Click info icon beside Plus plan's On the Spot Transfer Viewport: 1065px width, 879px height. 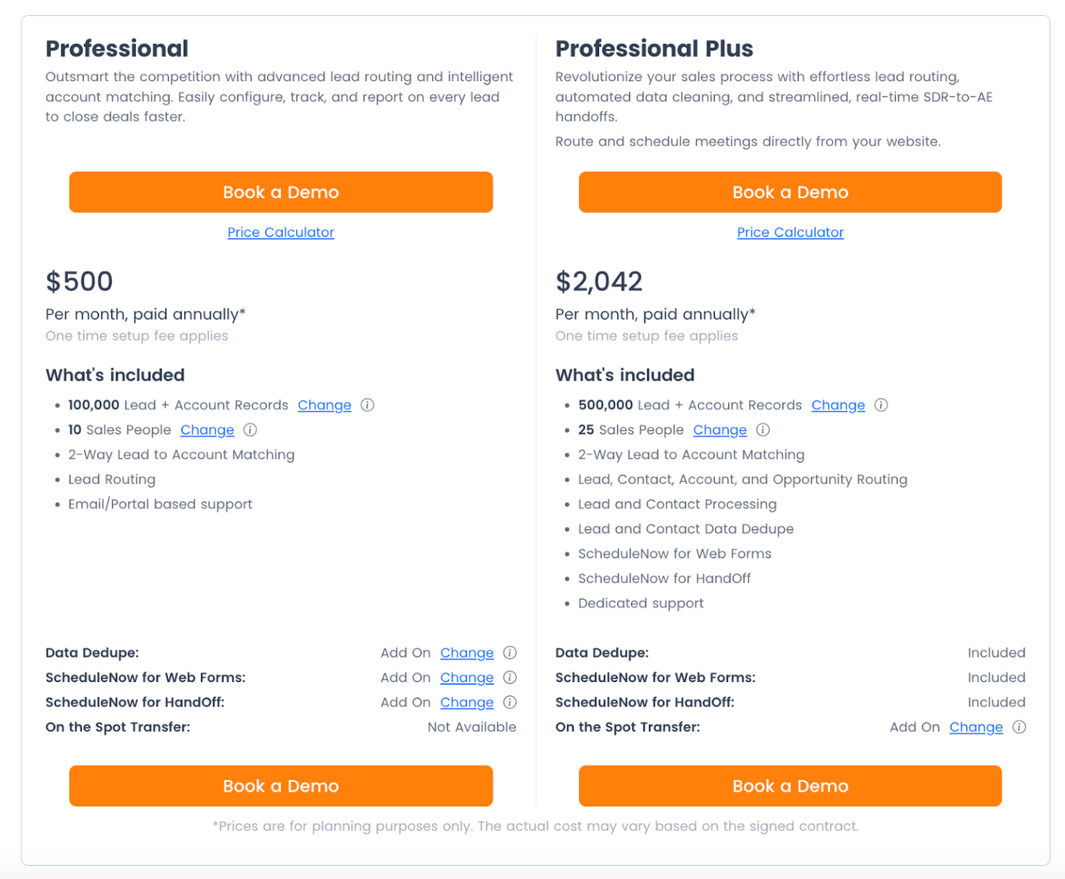point(1019,727)
